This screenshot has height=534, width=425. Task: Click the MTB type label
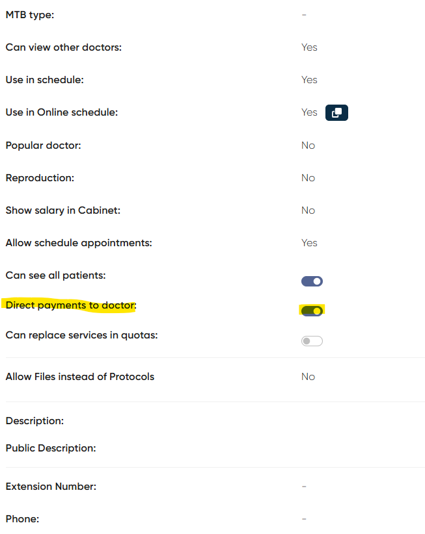coord(30,14)
